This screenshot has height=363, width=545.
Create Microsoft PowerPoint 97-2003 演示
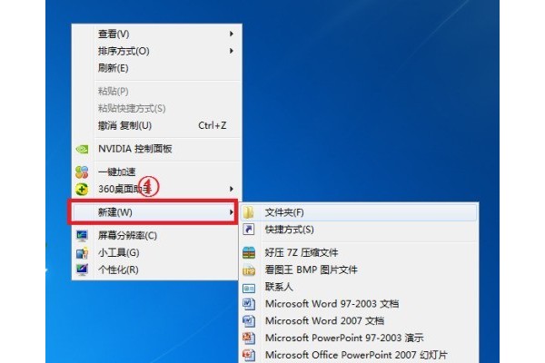coord(359,338)
